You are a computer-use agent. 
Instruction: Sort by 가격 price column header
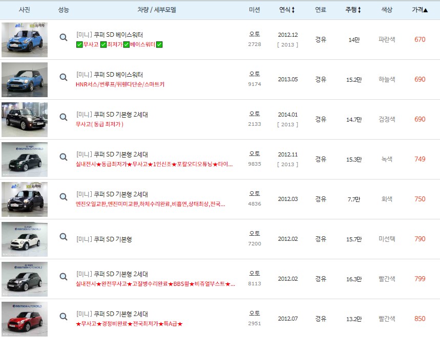pyautogui.click(x=420, y=10)
